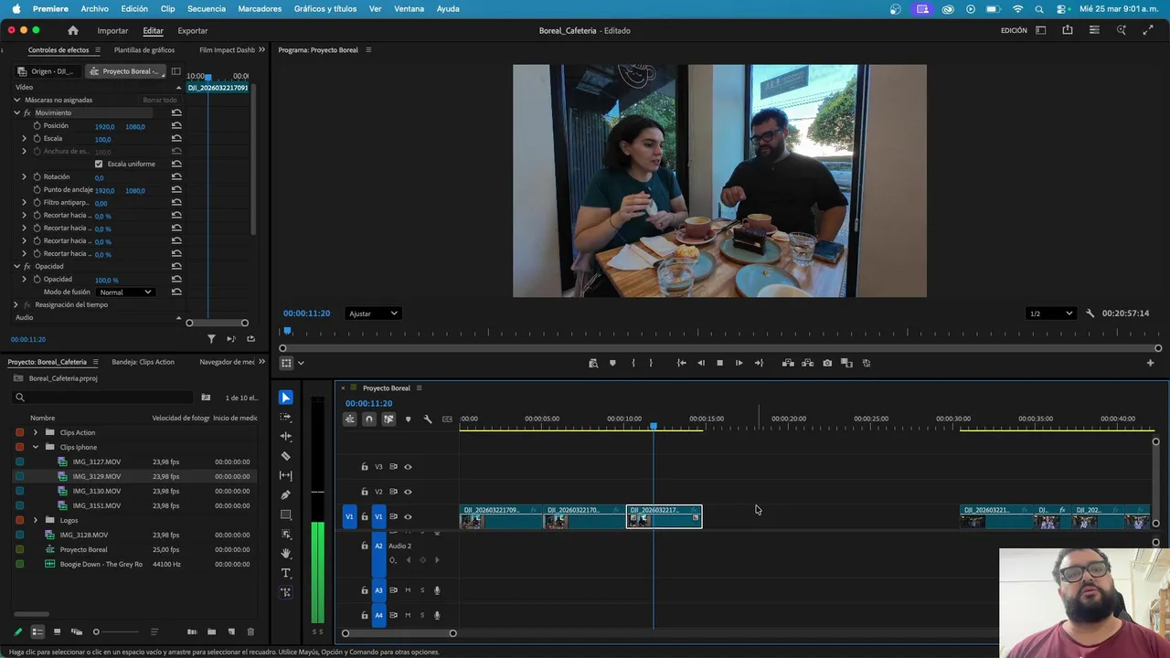This screenshot has height=658, width=1170.
Task: Toggle linked selection in timeline
Action: coord(388,419)
